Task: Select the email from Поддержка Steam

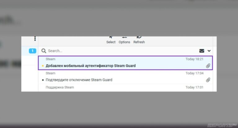Action: click(x=60, y=87)
